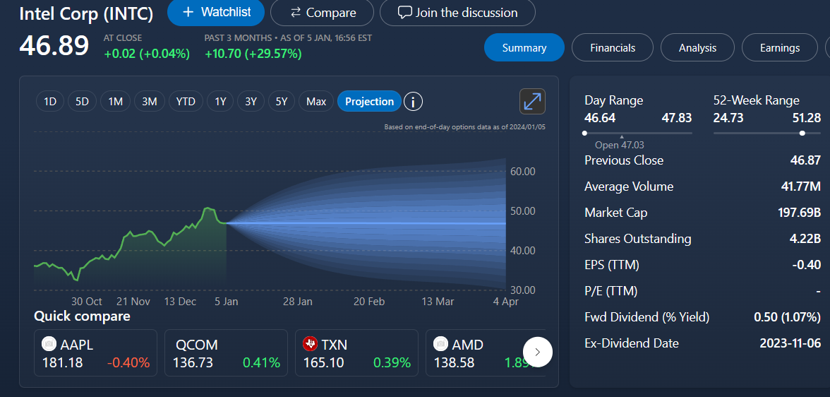Show next quick compare stocks arrow
Screen dimensions: 830x397
(537, 352)
